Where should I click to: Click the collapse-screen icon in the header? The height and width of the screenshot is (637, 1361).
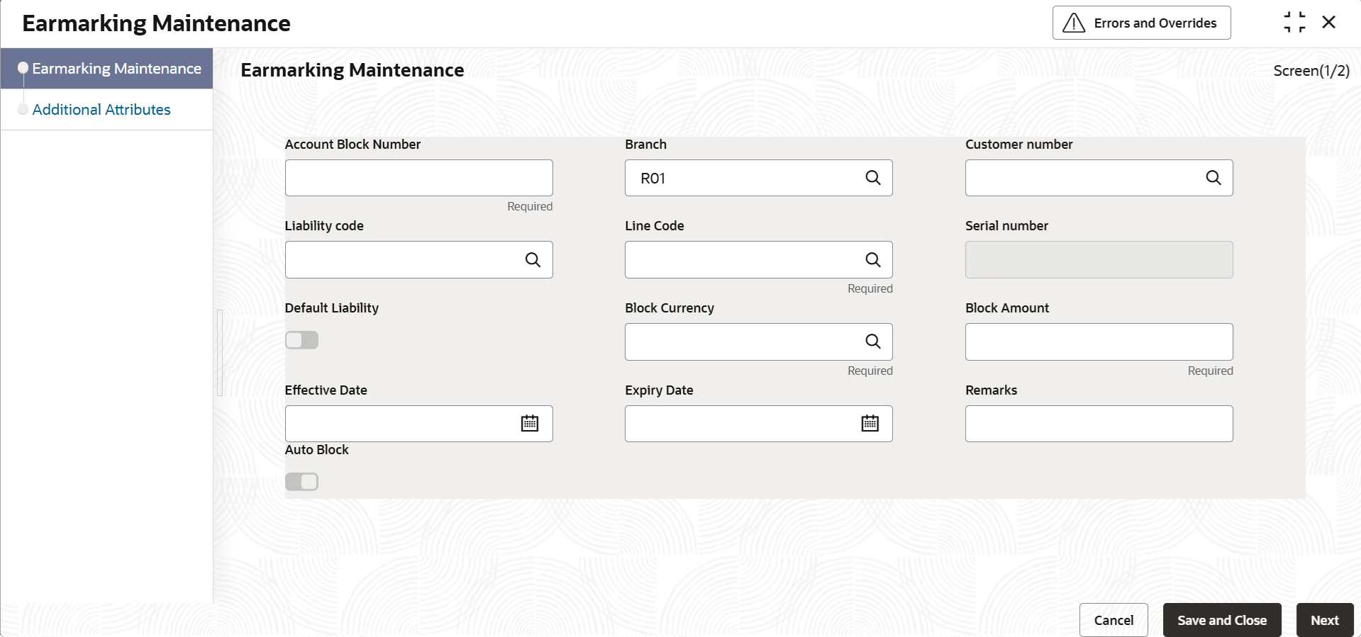pyautogui.click(x=1294, y=23)
